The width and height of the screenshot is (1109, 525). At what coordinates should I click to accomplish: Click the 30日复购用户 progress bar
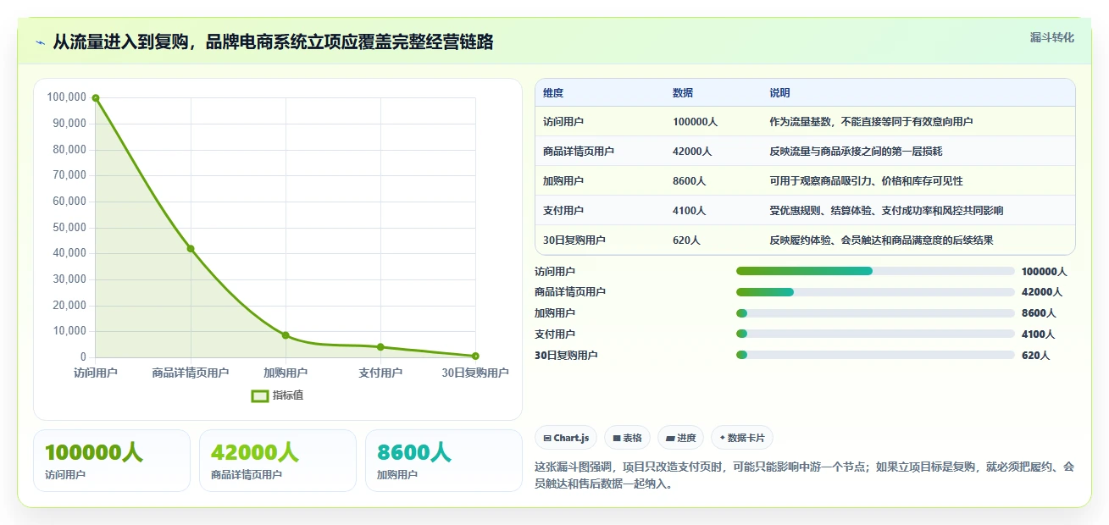point(875,356)
